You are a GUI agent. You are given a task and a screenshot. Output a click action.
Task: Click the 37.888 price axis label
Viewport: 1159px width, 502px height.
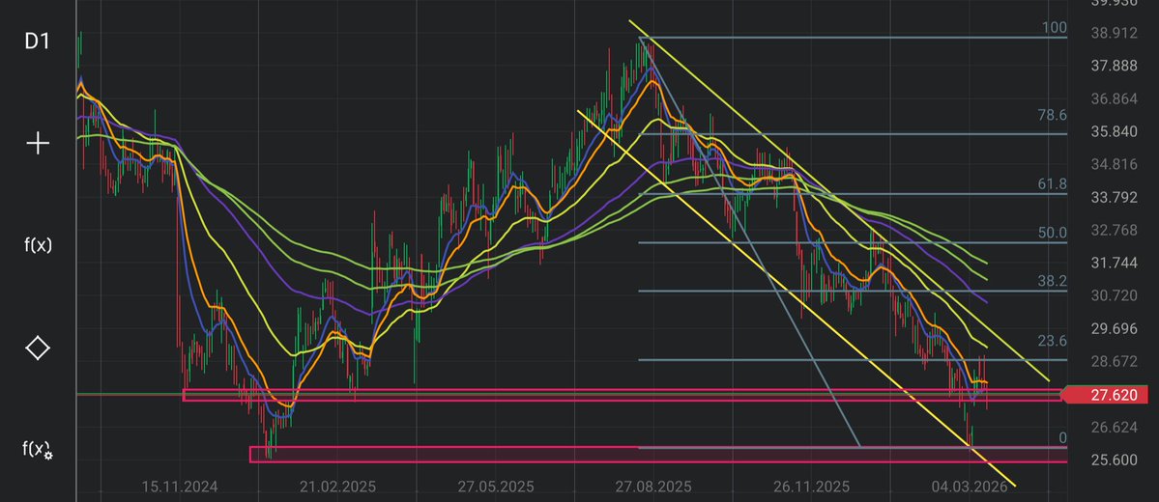[1114, 67]
